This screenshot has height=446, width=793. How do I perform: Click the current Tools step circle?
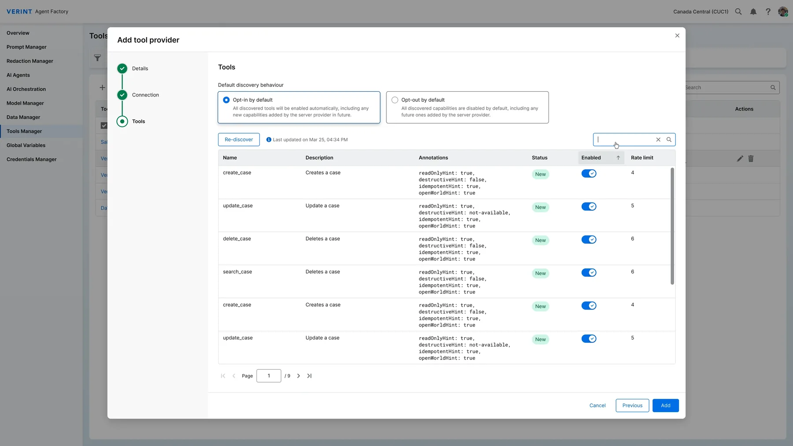point(122,121)
